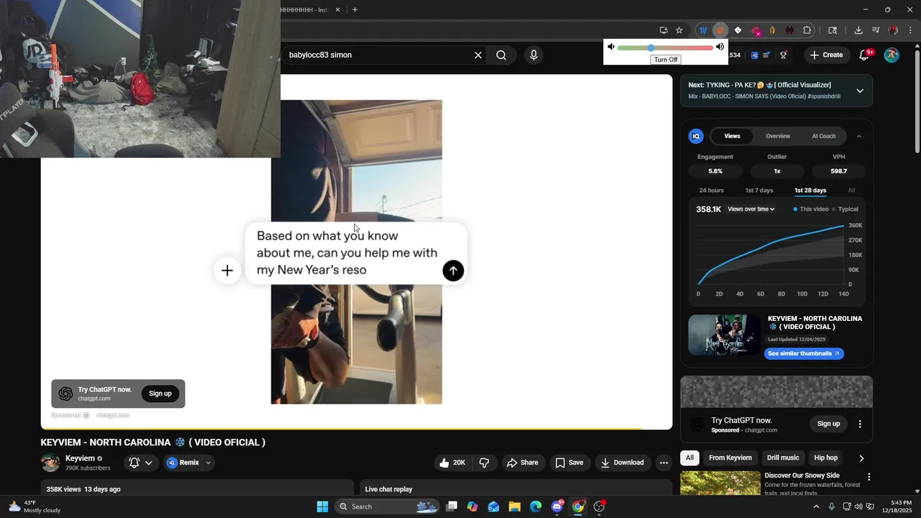The height and width of the screenshot is (518, 921).
Task: Open the YouTube account avatar menu
Action: 891,55
